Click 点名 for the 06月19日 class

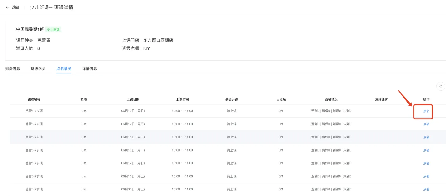tap(426, 111)
